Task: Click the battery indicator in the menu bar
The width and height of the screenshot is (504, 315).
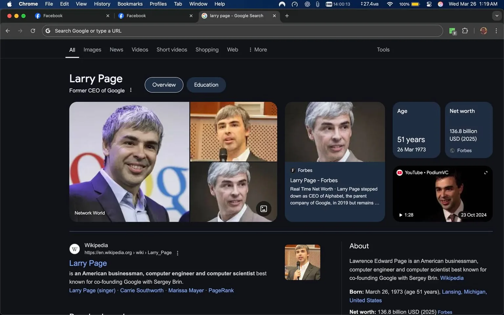Action: pos(414,4)
